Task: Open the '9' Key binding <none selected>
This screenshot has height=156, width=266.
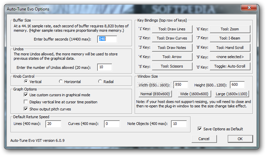Action: (x=230, y=57)
